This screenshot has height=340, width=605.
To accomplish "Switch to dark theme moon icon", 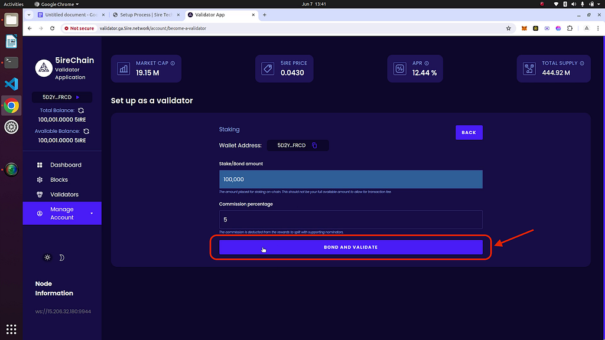I will point(61,257).
